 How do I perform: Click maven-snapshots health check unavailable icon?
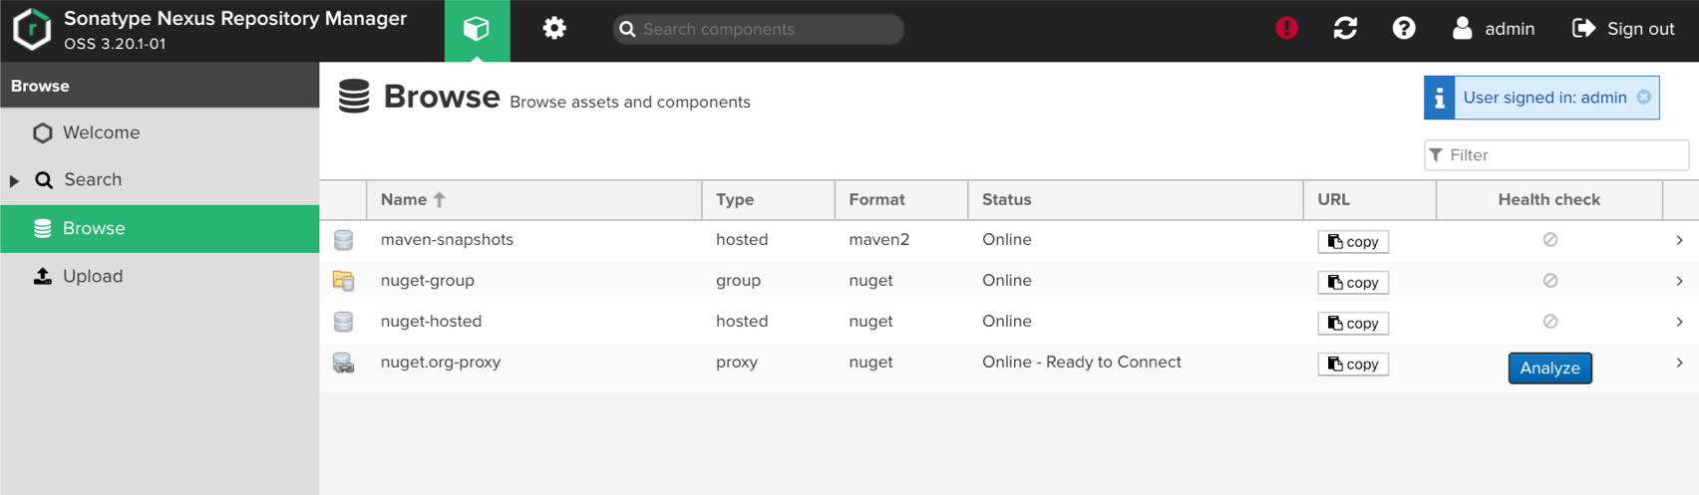click(1550, 240)
